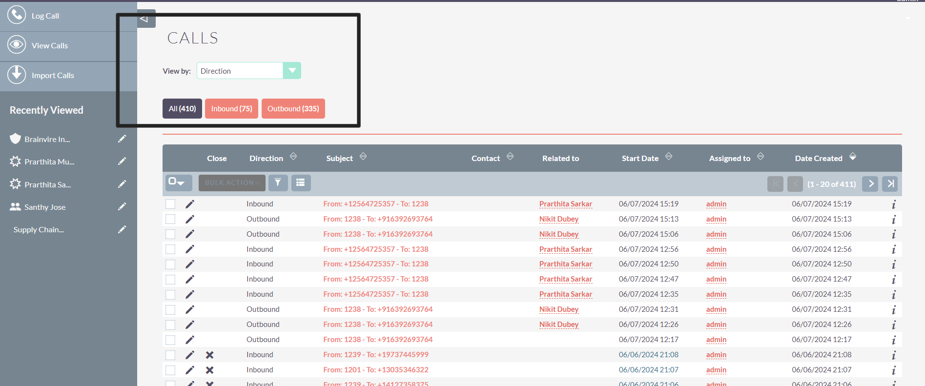Image resolution: width=925 pixels, height=386 pixels.
Task: Check the row for call at 06/07/2024 12:56
Action: pos(170,249)
